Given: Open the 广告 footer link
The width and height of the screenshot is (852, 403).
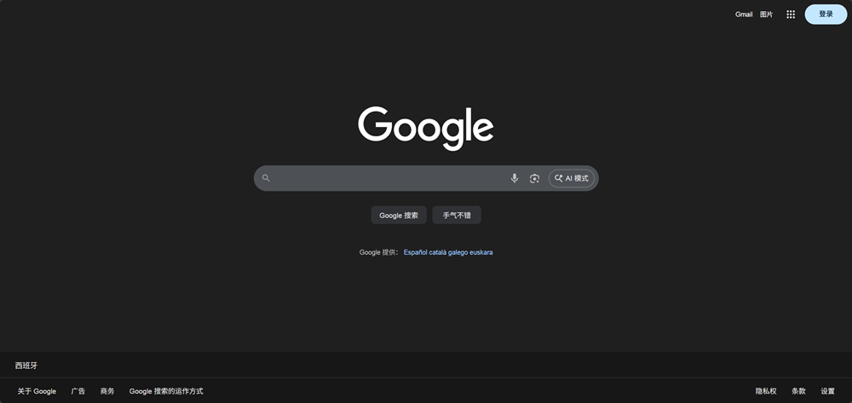Looking at the screenshot, I should (78, 391).
